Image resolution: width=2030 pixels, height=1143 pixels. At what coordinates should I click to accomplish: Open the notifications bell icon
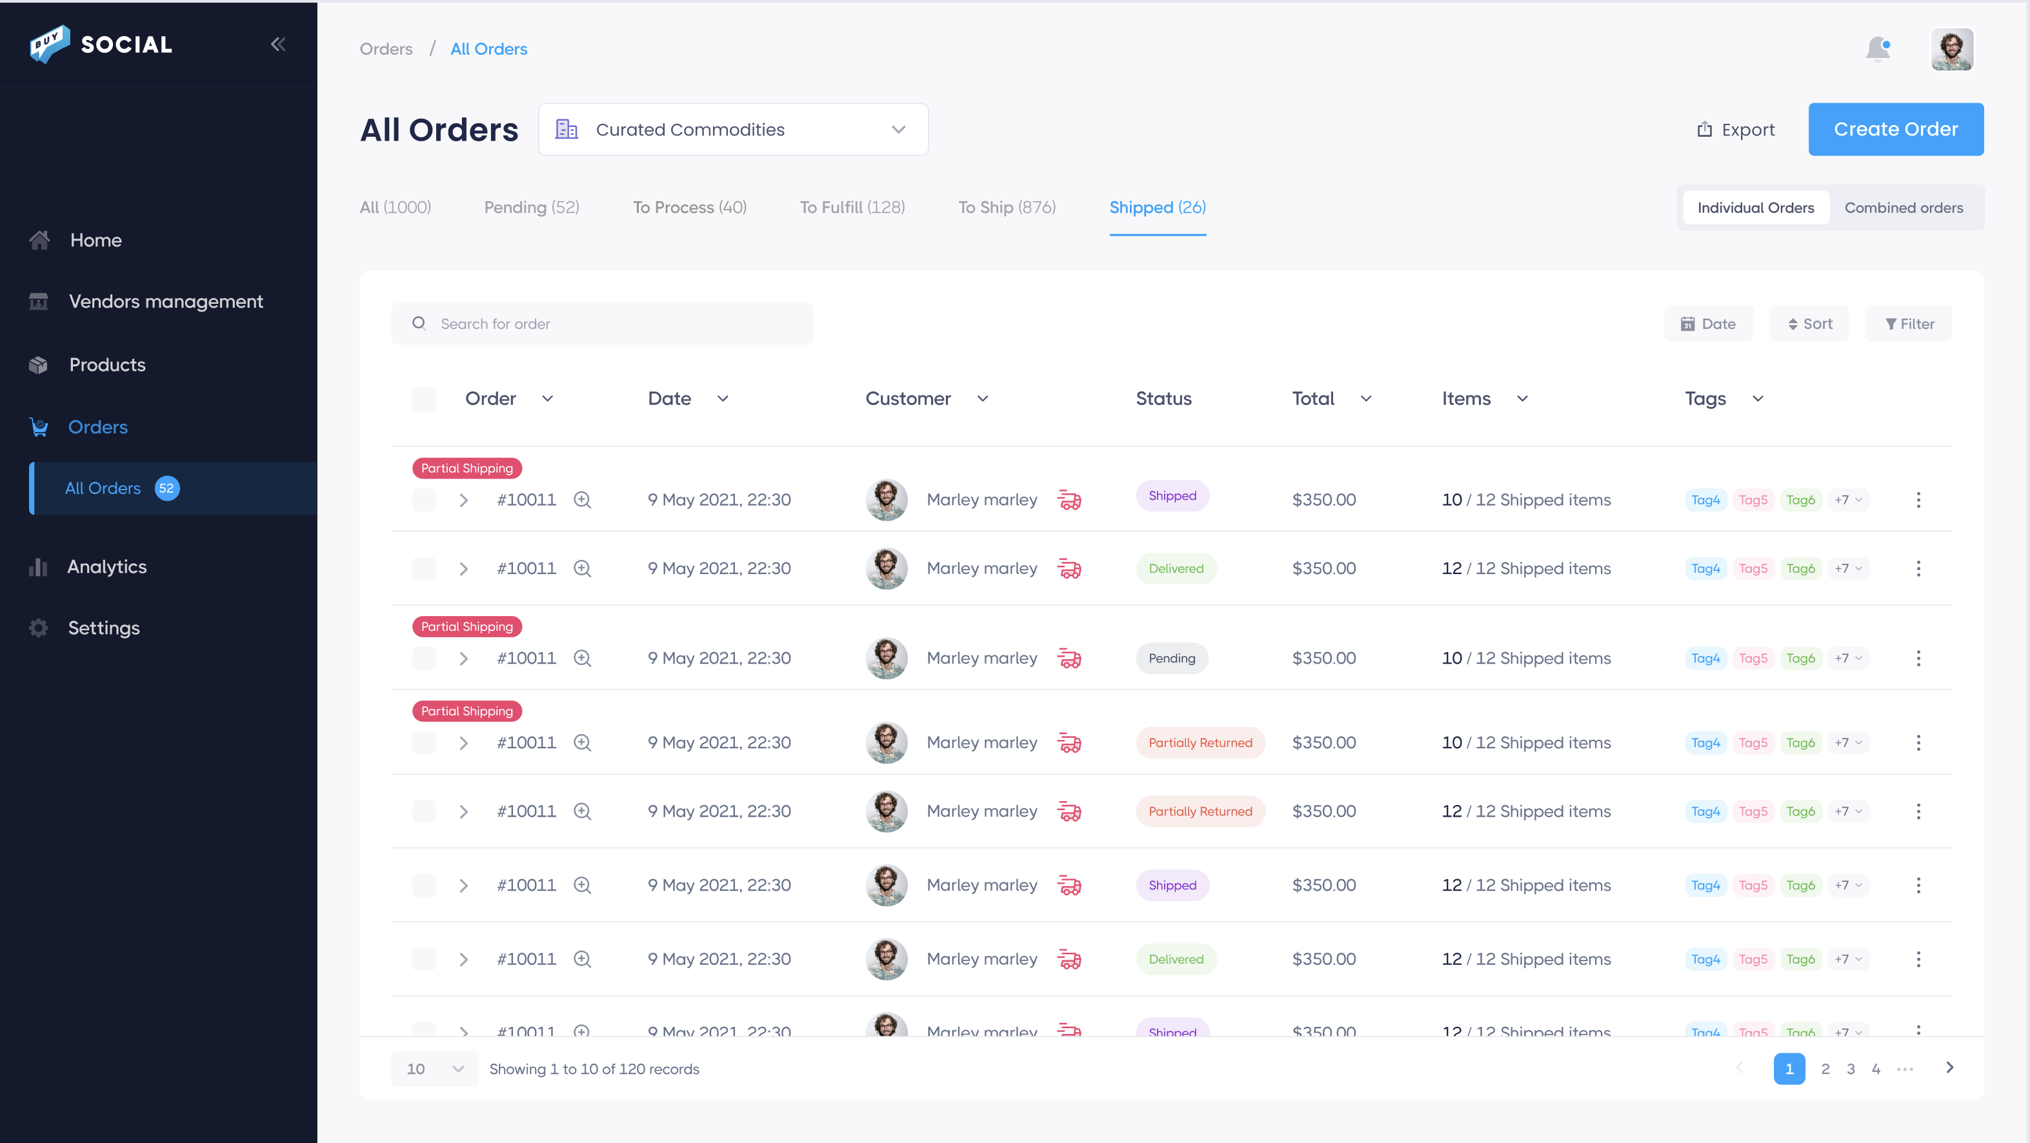(x=1879, y=48)
